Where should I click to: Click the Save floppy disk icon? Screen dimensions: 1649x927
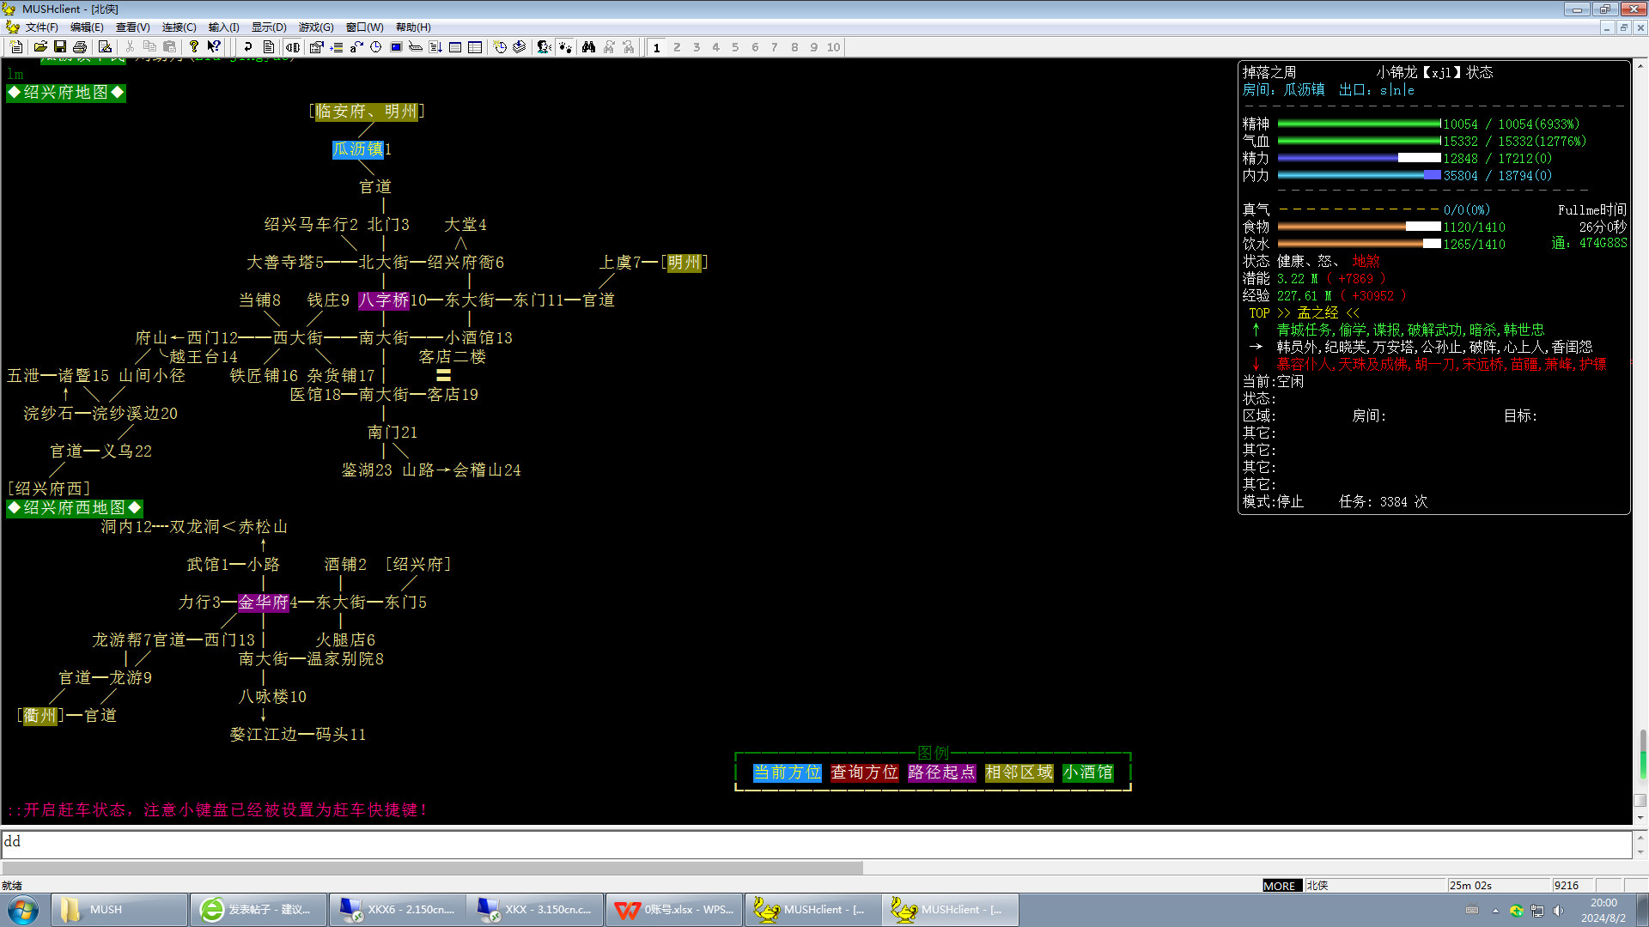click(x=60, y=47)
